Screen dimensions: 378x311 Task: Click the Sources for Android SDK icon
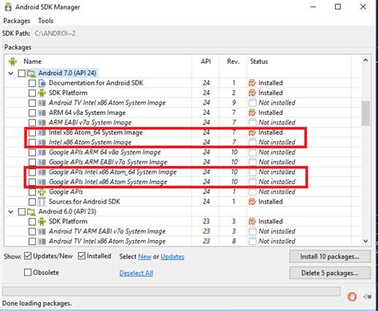(x=42, y=202)
